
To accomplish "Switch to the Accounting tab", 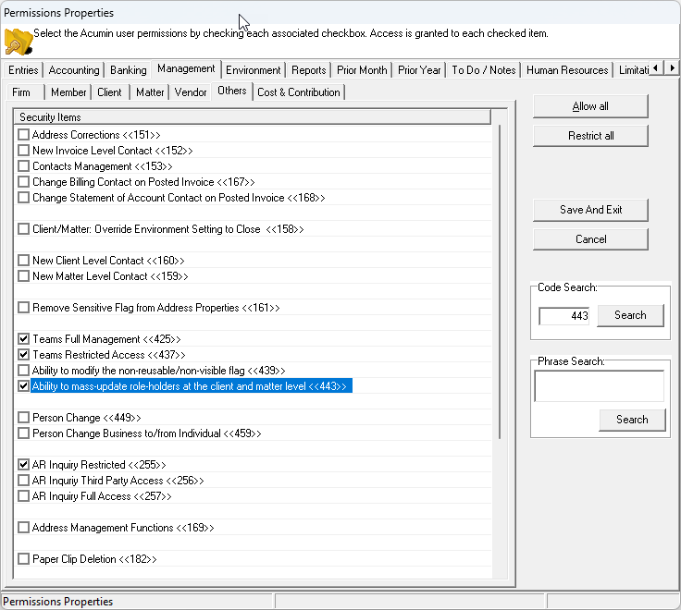I will (x=74, y=70).
